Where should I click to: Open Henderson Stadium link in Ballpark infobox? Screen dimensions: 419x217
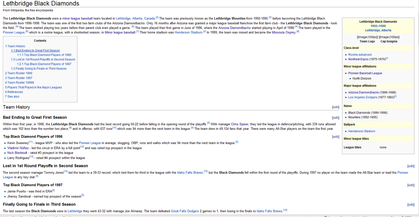pos(362,131)
